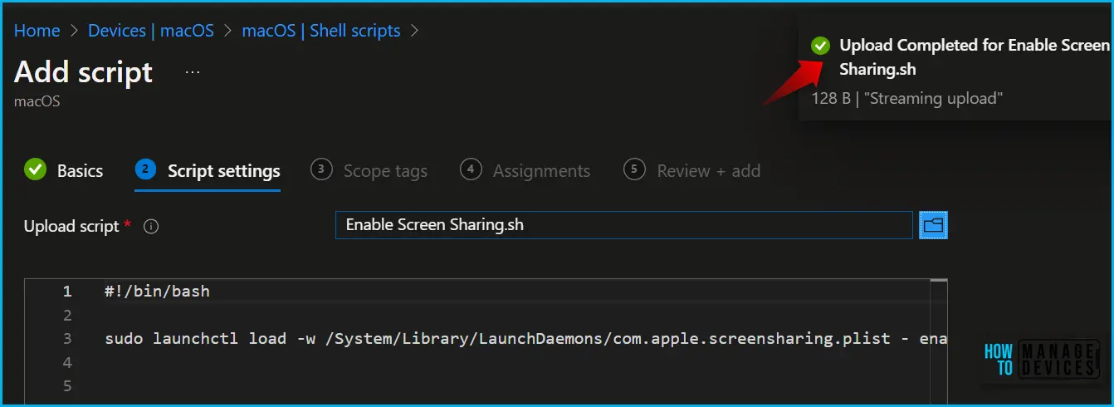
Task: Open macOS | Shell scripts breadcrumb
Action: [321, 31]
